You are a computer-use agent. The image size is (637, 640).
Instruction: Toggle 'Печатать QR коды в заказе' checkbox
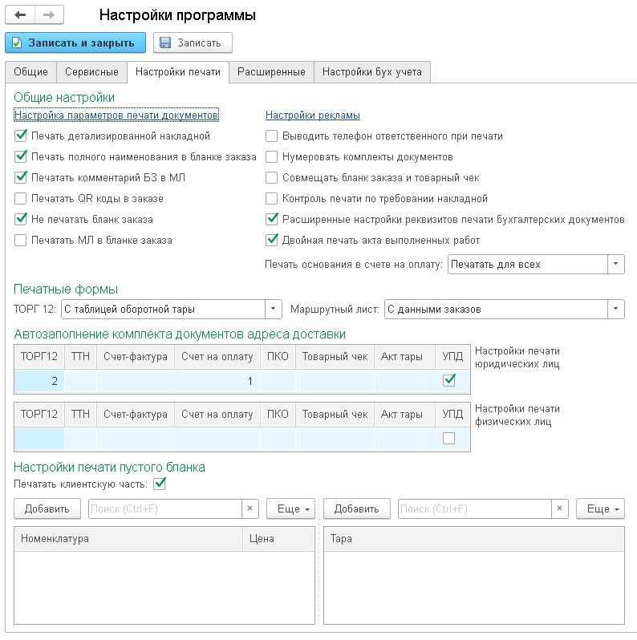pyautogui.click(x=20, y=199)
